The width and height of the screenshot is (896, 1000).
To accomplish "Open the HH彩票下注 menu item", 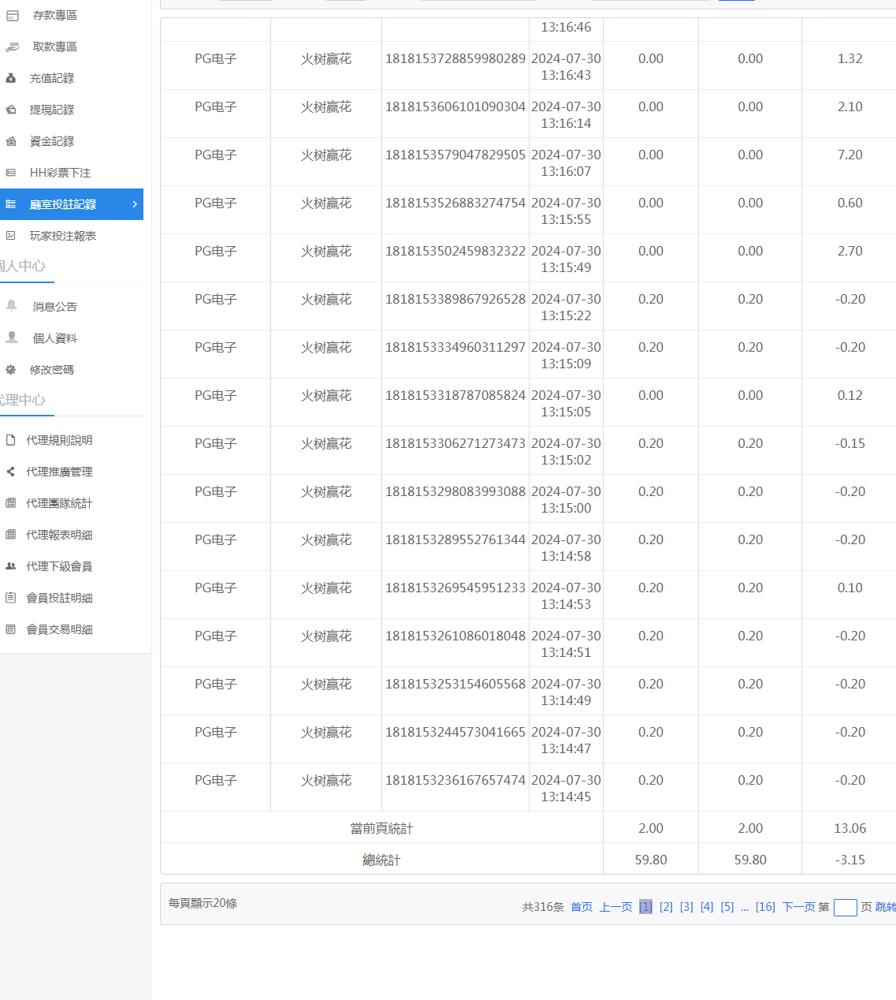I will point(60,173).
